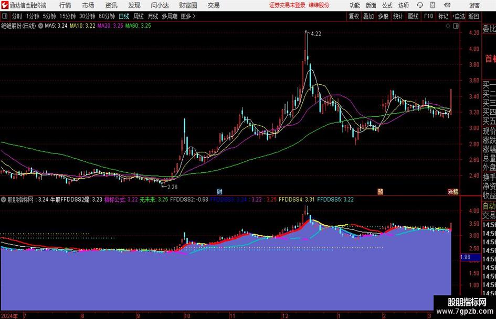Open the 行情 menu
The height and width of the screenshot is (319, 496).
click(65, 5)
